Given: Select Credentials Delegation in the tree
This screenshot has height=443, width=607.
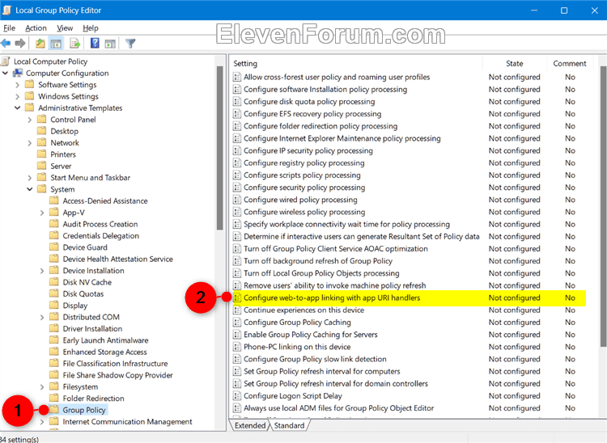Looking at the screenshot, I should 100,235.
